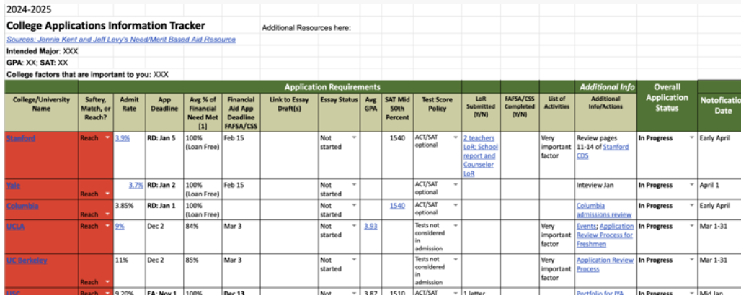The width and height of the screenshot is (741, 295).
Task: Open Stanford's Essay Status dropdown arrow
Action: coord(354,136)
